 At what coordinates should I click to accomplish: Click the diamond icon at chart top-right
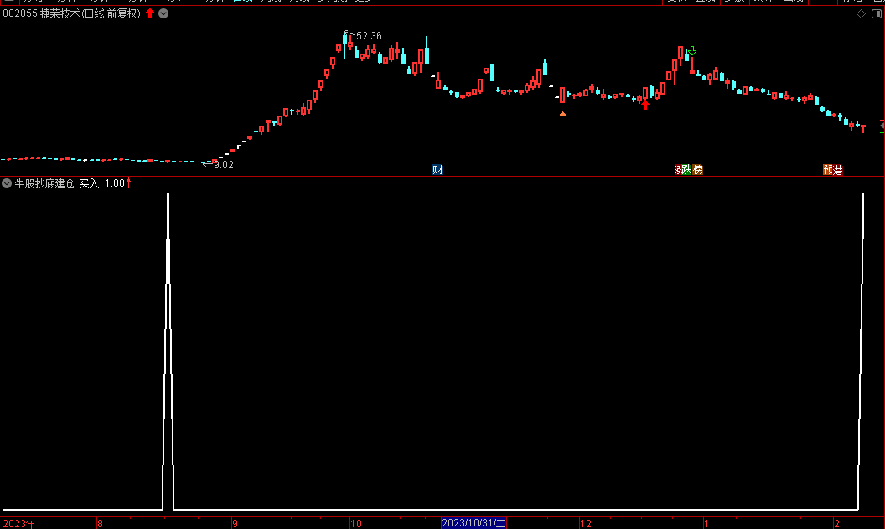[862, 13]
